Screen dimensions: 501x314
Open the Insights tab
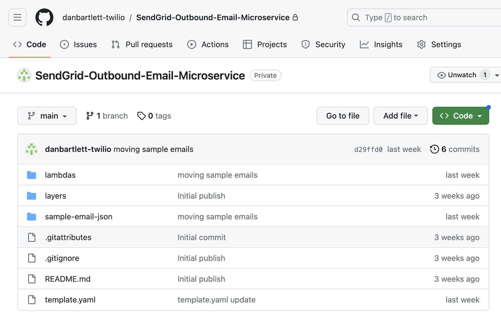click(x=381, y=44)
